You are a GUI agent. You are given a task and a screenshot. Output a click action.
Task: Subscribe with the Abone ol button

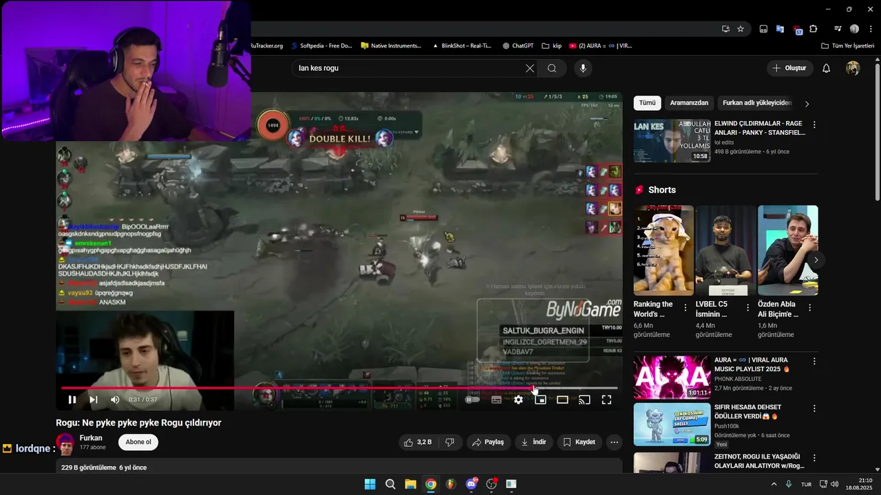138,442
